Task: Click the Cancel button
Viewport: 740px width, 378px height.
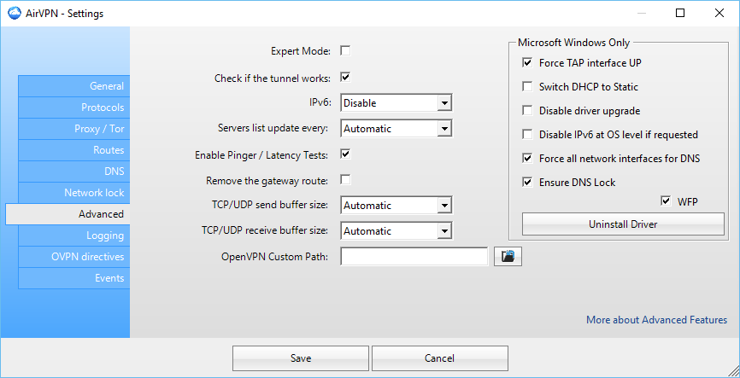Action: pyautogui.click(x=440, y=358)
